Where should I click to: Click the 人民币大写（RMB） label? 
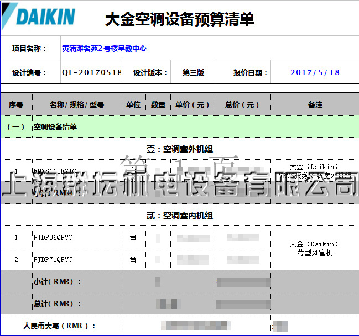coord(59,326)
